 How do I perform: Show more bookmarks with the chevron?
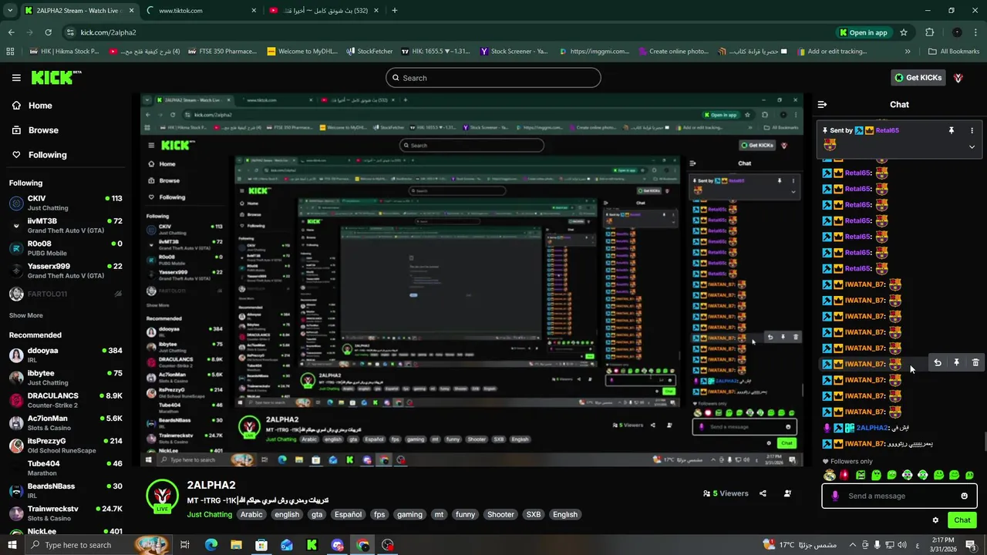coord(908,52)
